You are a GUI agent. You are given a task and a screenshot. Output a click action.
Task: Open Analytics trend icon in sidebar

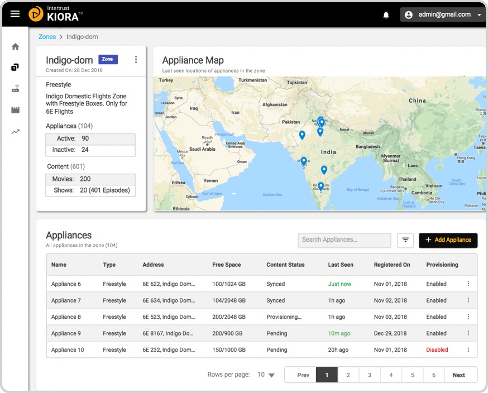[15, 132]
